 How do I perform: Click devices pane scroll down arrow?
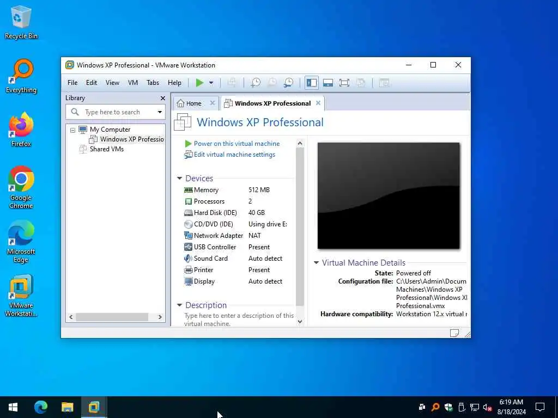pos(300,321)
